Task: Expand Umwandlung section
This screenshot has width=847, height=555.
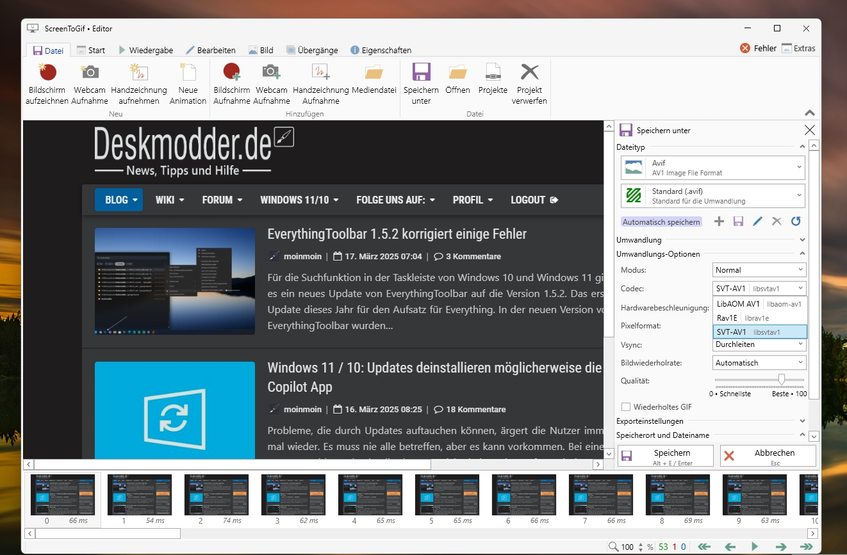Action: (x=802, y=240)
